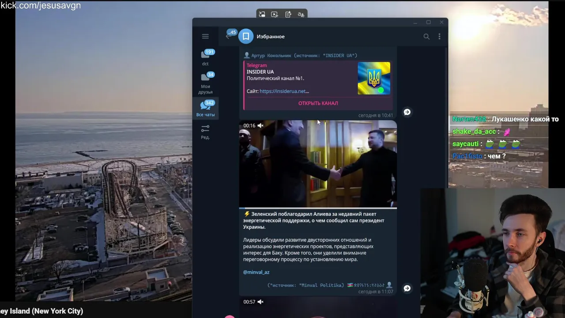
Task: Open the insiderua.net site link
Action: pyautogui.click(x=284, y=91)
